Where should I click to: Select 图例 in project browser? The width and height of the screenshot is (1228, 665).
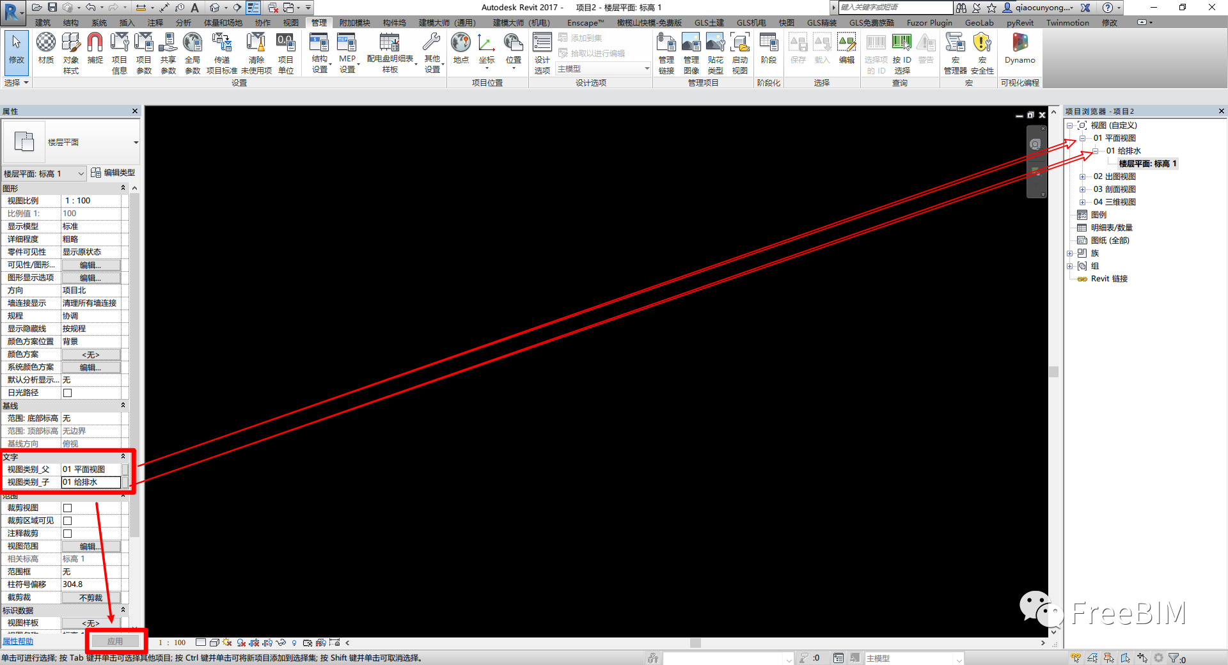1098,215
